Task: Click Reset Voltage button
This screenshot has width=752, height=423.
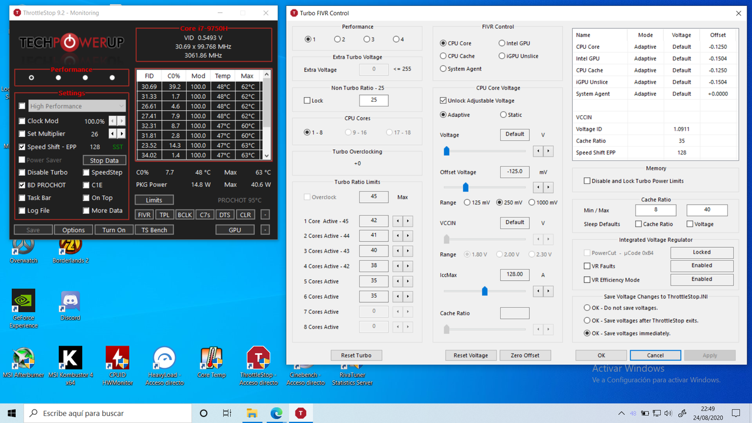Action: (x=471, y=355)
